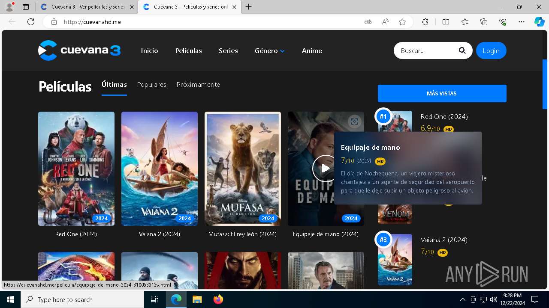
Task: Open the translate page icon
Action: [368, 22]
